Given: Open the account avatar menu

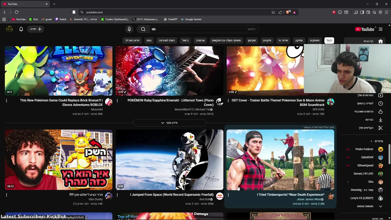Looking at the screenshot, I should 9,29.
